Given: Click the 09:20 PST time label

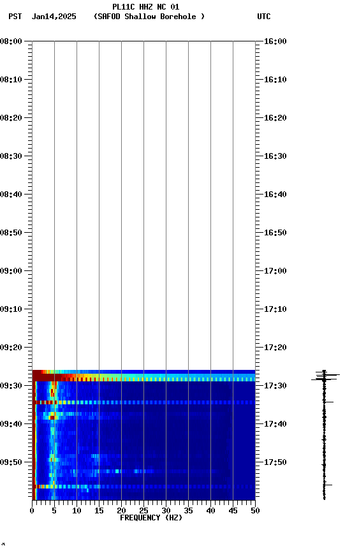Looking at the screenshot, I should pos(11,348).
